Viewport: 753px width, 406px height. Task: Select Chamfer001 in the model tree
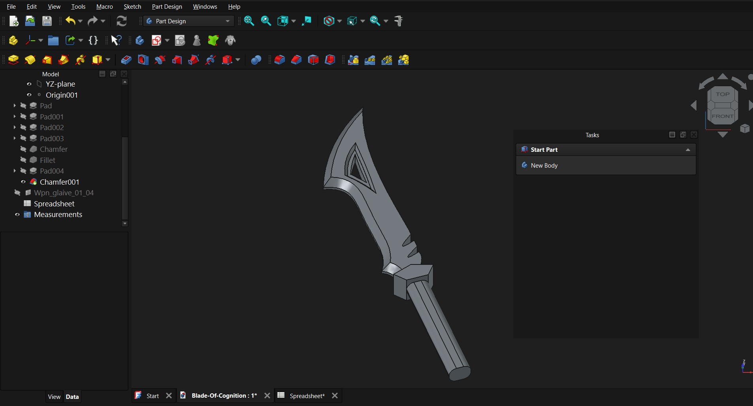coord(60,182)
